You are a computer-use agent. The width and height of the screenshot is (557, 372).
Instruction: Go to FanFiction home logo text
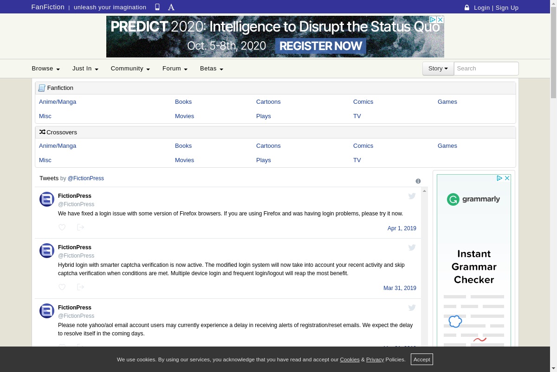(48, 7)
